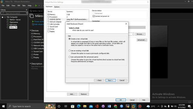Switch to Hardware tab in VM Settings
The image size is (193, 109).
[49, 7]
